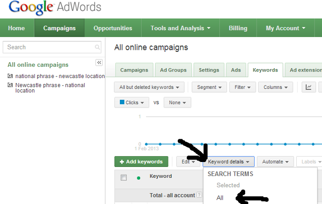Click the search magnifier icon
Image resolution: width=322 pixels, height=204 pixels.
[97, 47]
